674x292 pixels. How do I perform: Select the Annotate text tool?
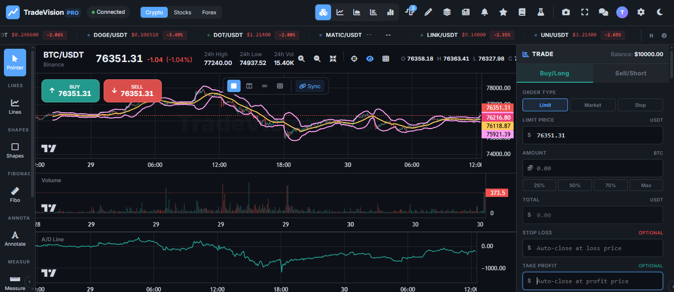tap(15, 239)
